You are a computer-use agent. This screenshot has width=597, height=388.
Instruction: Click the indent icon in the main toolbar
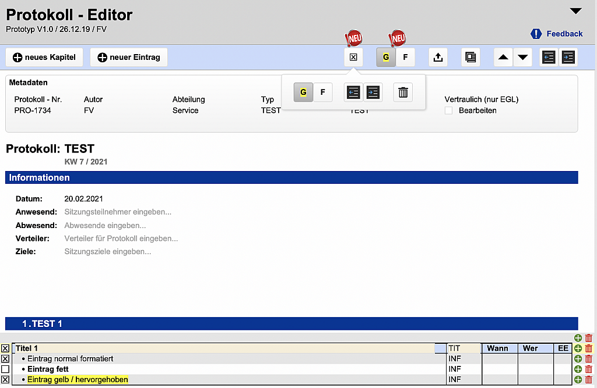click(568, 58)
